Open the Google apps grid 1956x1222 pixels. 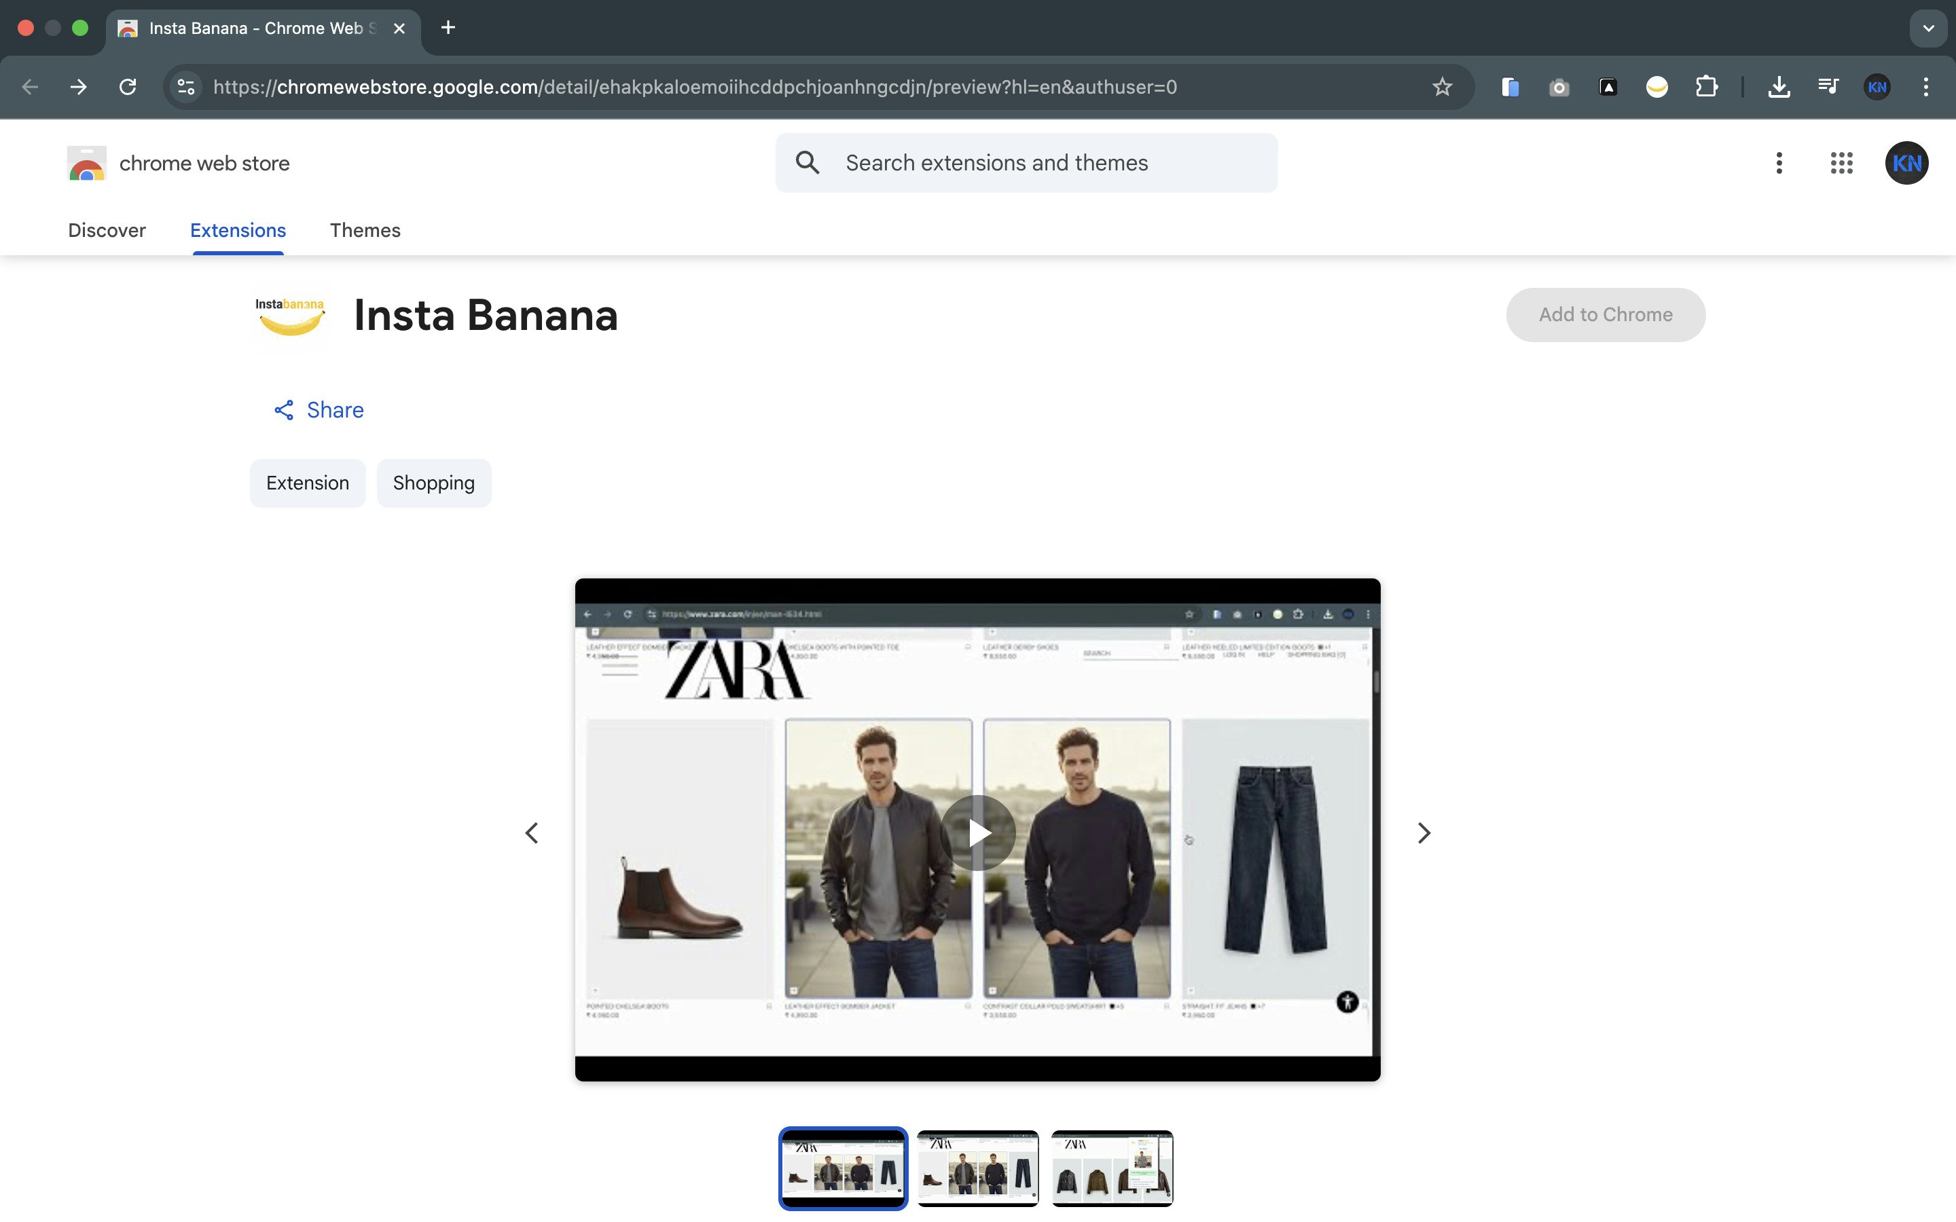point(1841,162)
